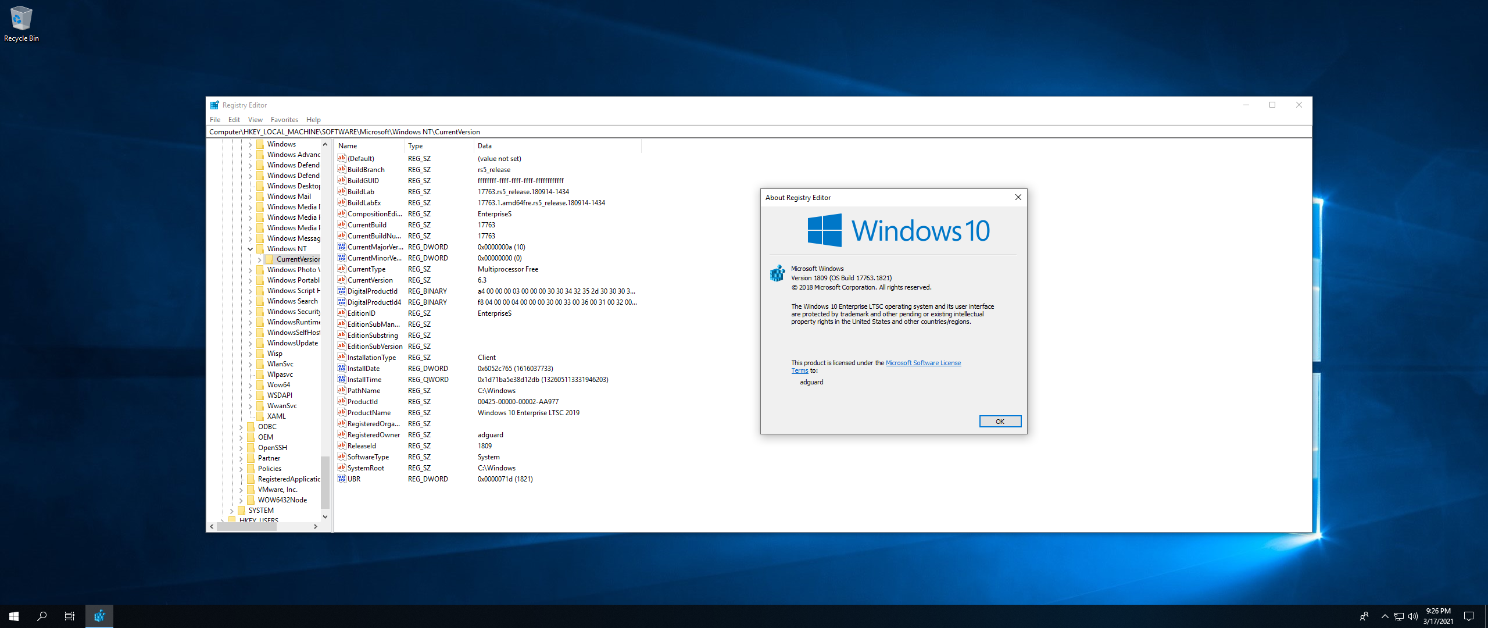Open taskbar Search
Screen dimensions: 1488x628
tap(42, 616)
